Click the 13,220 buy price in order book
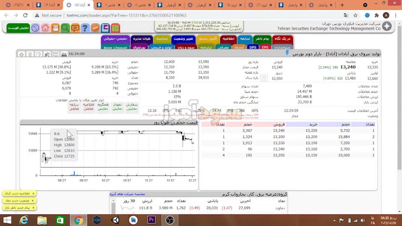402x226 pixels. click(311, 130)
